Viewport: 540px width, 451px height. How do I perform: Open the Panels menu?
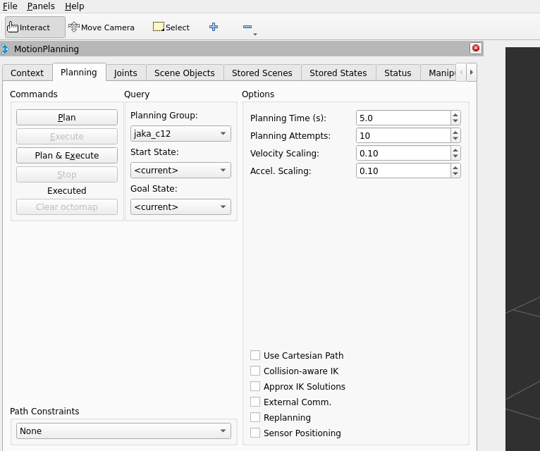[41, 6]
